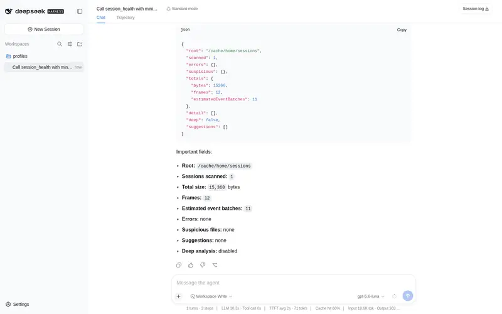The image size is (502, 314).
Task: Click the '"estimatedEventBatches": 11' JSON line
Action: (x=224, y=99)
